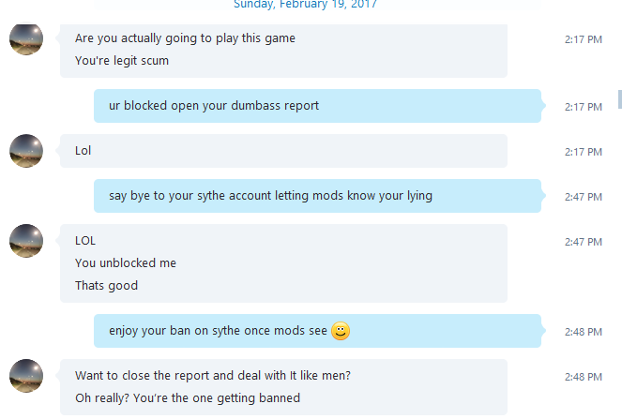Click the 2:47 PM timestamp beside sythe account message
This screenshot has width=622, height=419.
point(584,197)
